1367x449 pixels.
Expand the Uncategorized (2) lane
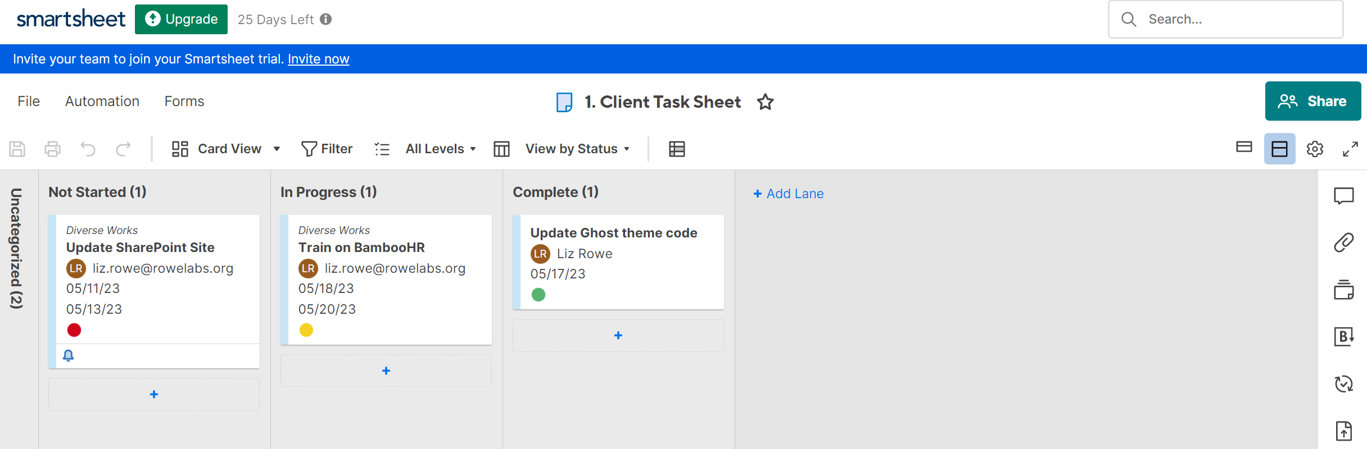[x=16, y=248]
